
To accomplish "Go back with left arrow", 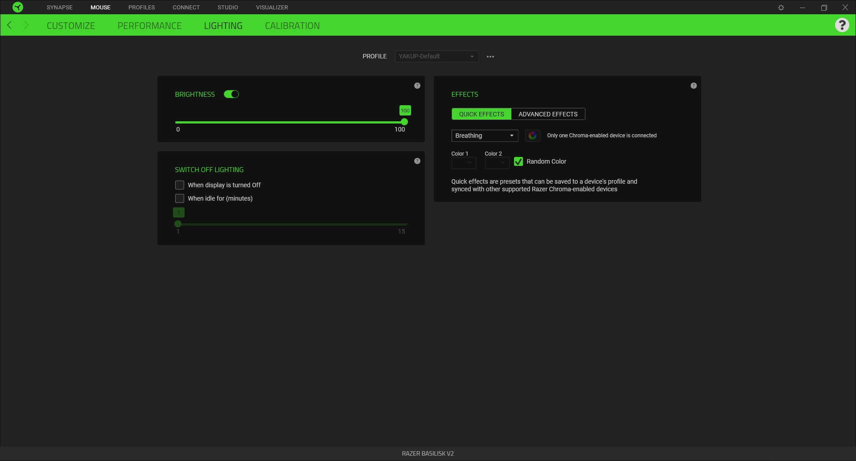I will 9,25.
